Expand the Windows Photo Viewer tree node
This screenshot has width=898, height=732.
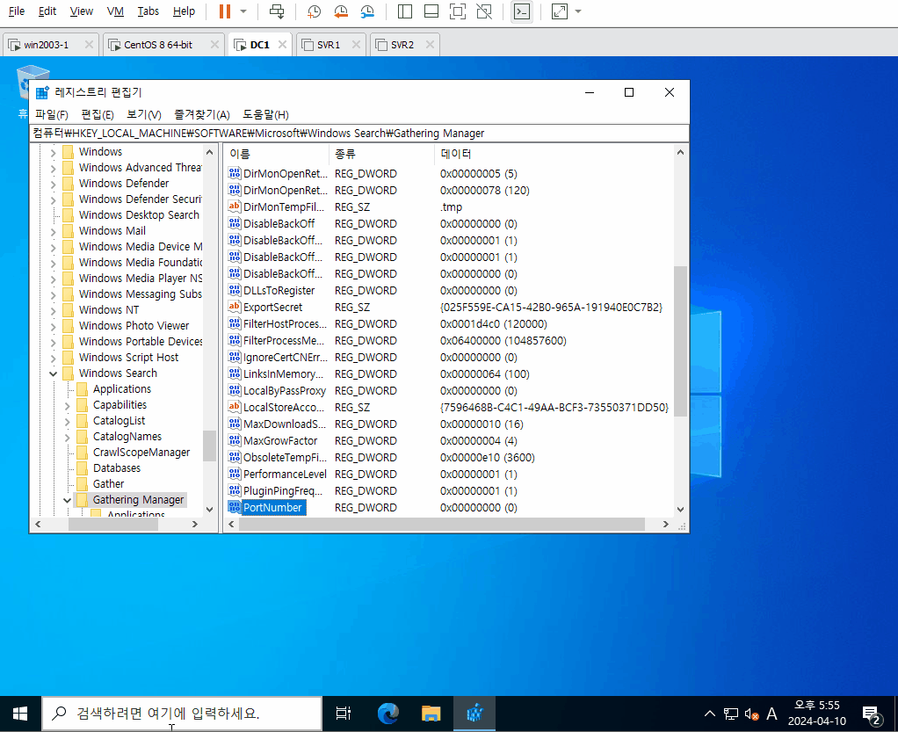54,327
